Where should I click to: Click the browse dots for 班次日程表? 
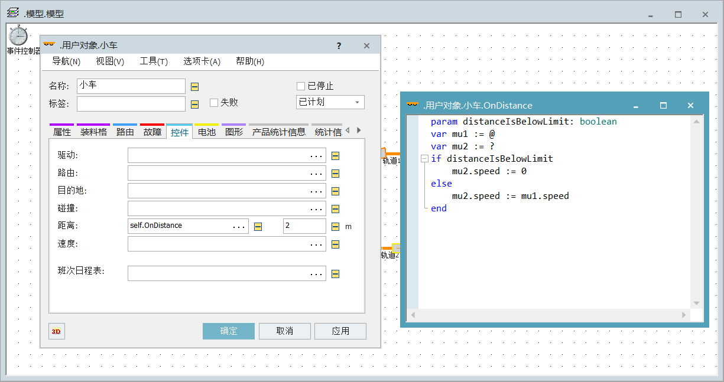317,274
